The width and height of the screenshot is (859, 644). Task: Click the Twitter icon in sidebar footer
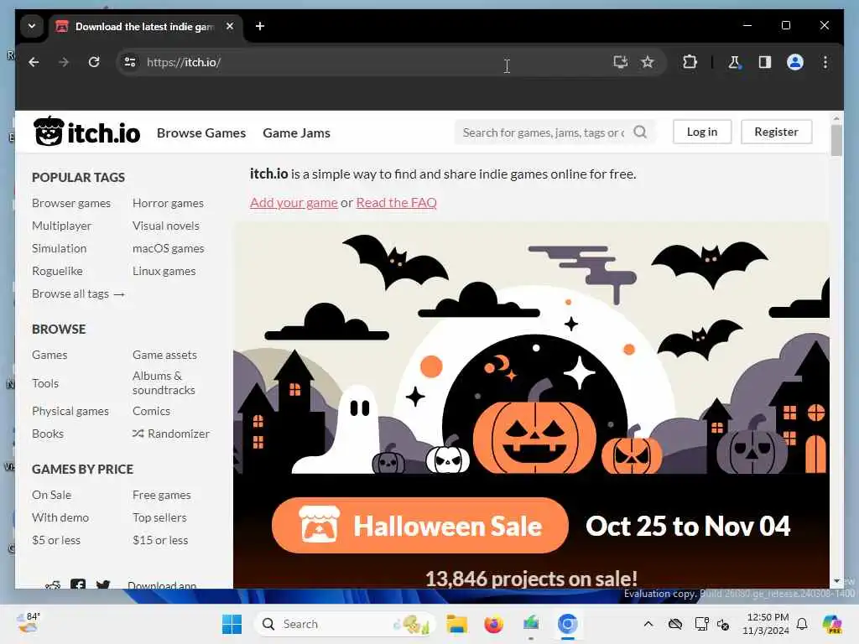tap(103, 584)
